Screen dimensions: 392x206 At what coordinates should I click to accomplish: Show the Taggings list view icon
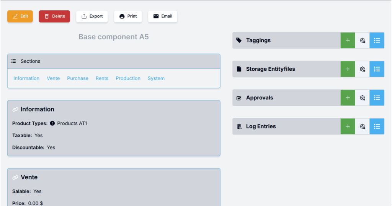pos(377,41)
